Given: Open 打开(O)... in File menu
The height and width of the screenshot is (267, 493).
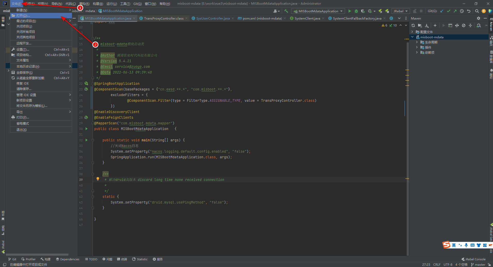Looking at the screenshot, I should [41, 16].
